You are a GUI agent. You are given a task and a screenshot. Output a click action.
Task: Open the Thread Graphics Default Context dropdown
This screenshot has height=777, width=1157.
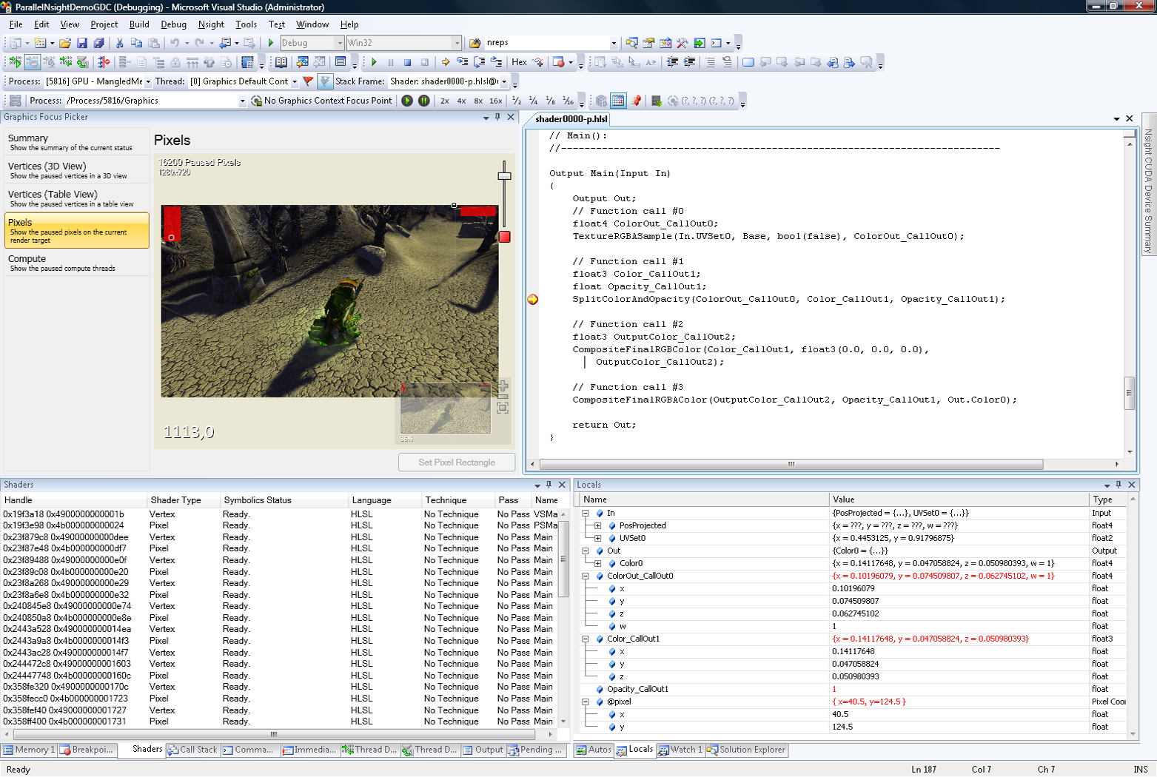295,81
